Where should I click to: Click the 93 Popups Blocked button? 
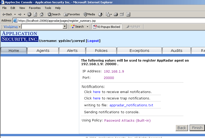click(107, 27)
